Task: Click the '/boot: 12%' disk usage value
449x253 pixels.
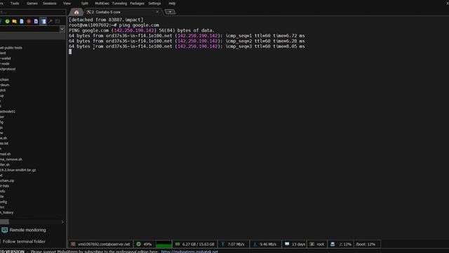Action: pyautogui.click(x=366, y=245)
